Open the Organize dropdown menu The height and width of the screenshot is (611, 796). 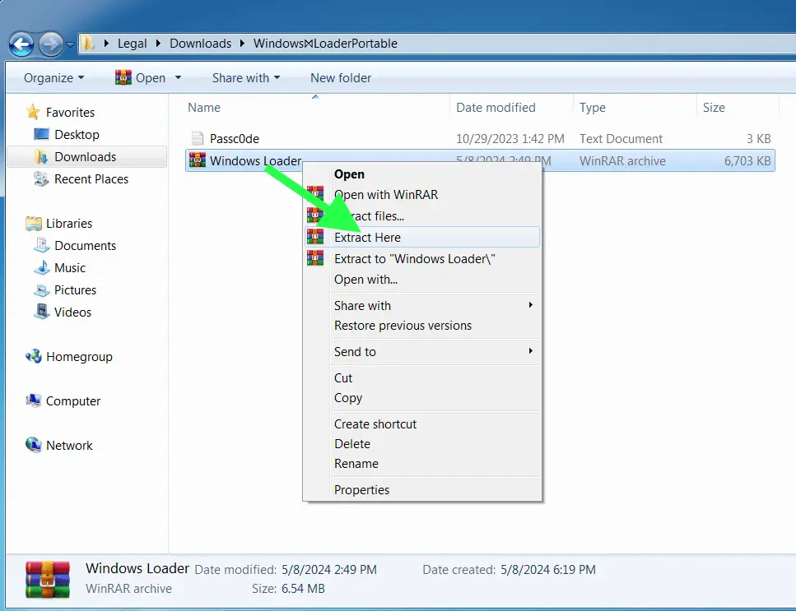pyautogui.click(x=53, y=77)
